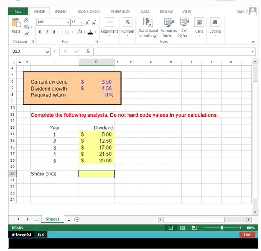261x251 pixels.
Task: Toggle Italic formatting
Action: pyautogui.click(x=47, y=32)
